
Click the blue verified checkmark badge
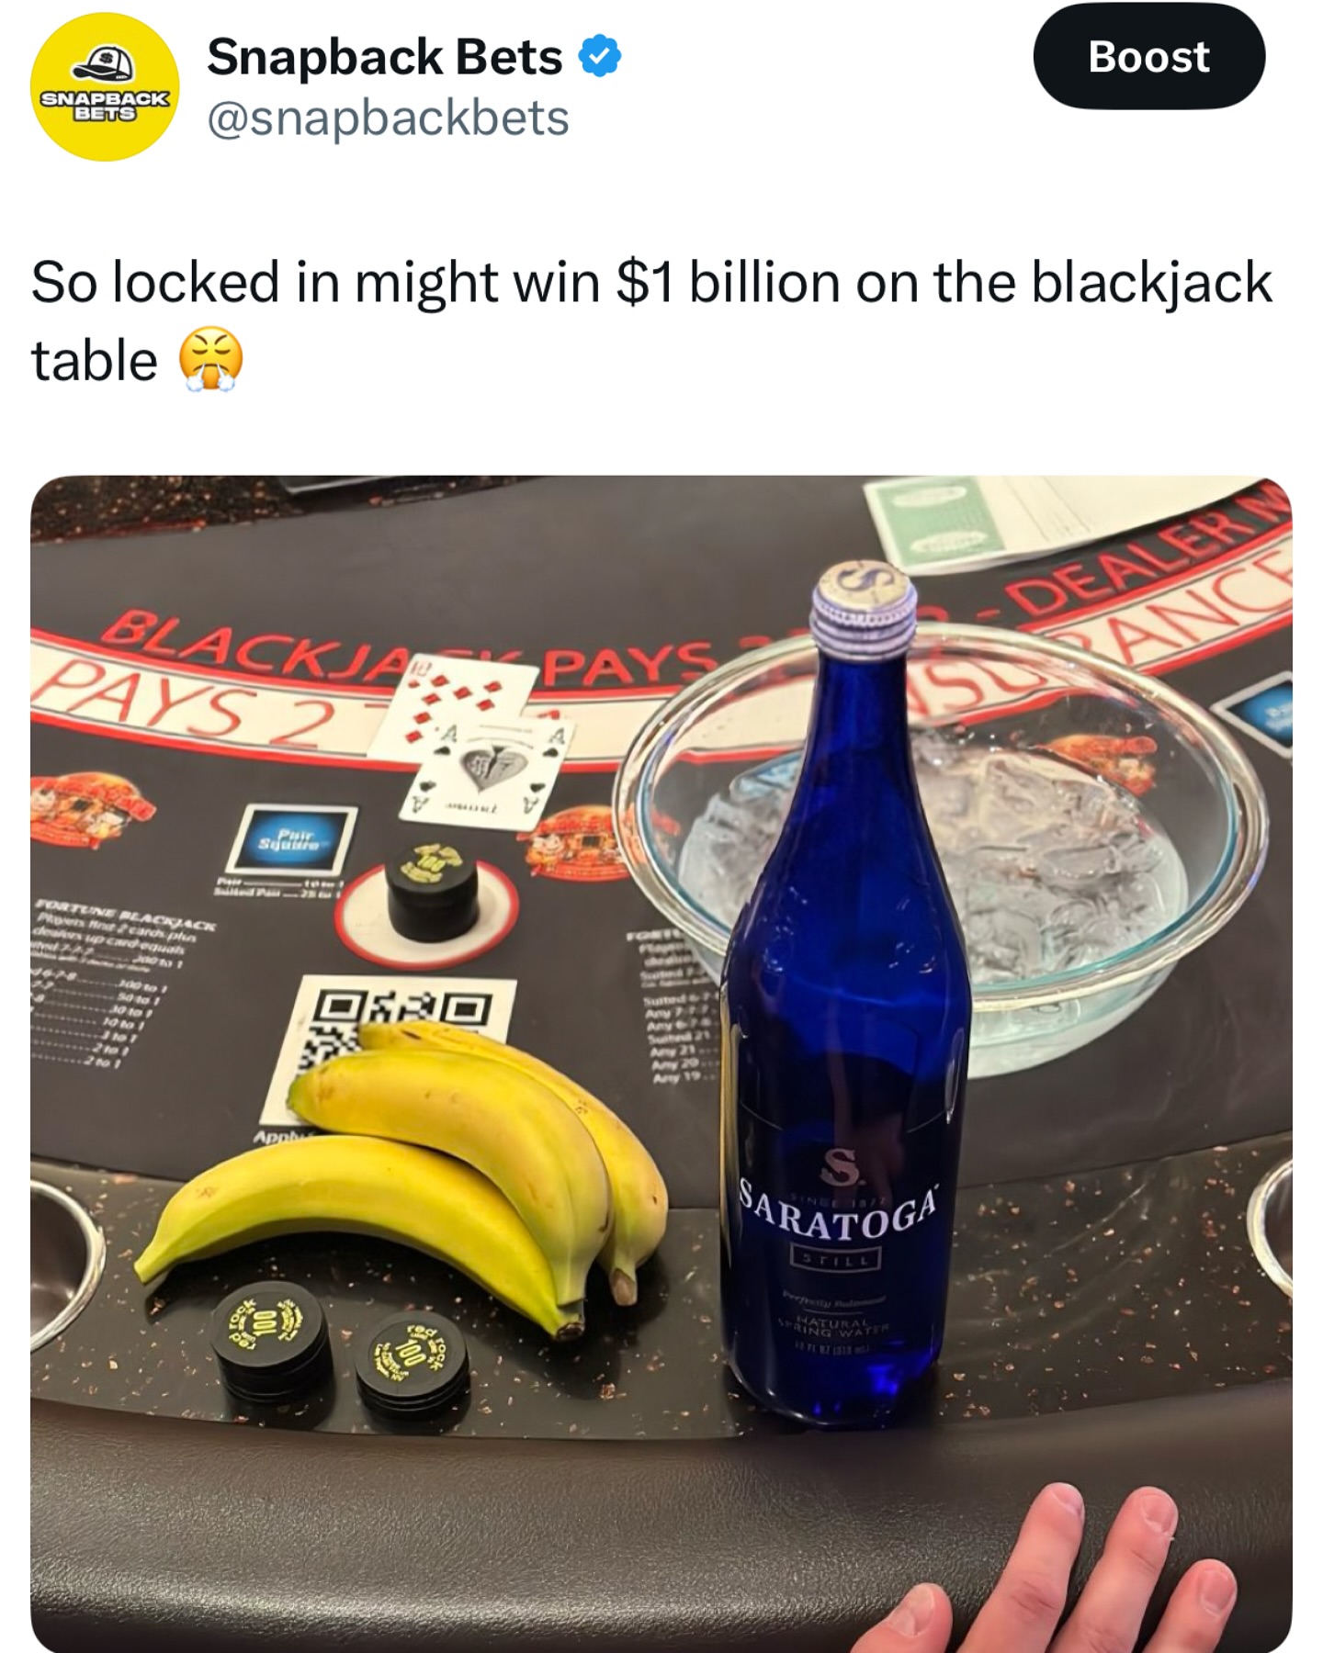coord(600,58)
